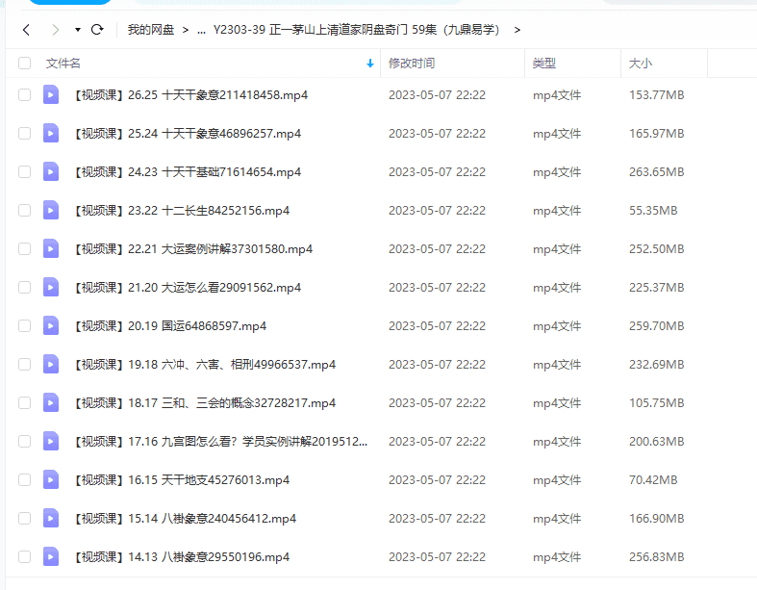Screen dimensions: 757x590
Task: Open the navigation history dropdown arrow
Action: click(x=77, y=30)
